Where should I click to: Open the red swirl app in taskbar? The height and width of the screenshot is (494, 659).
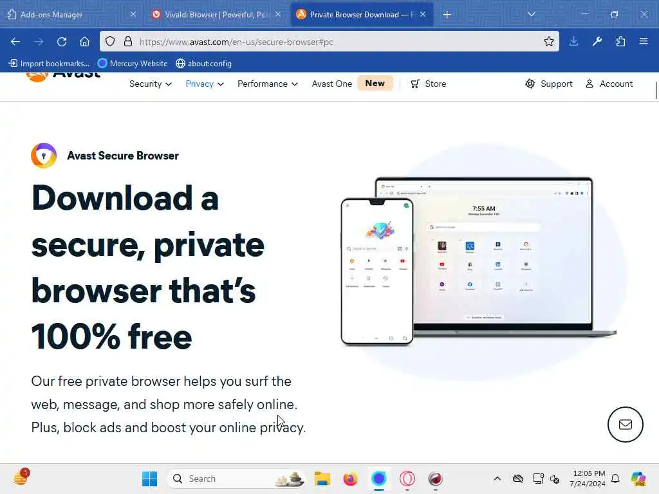tap(436, 479)
